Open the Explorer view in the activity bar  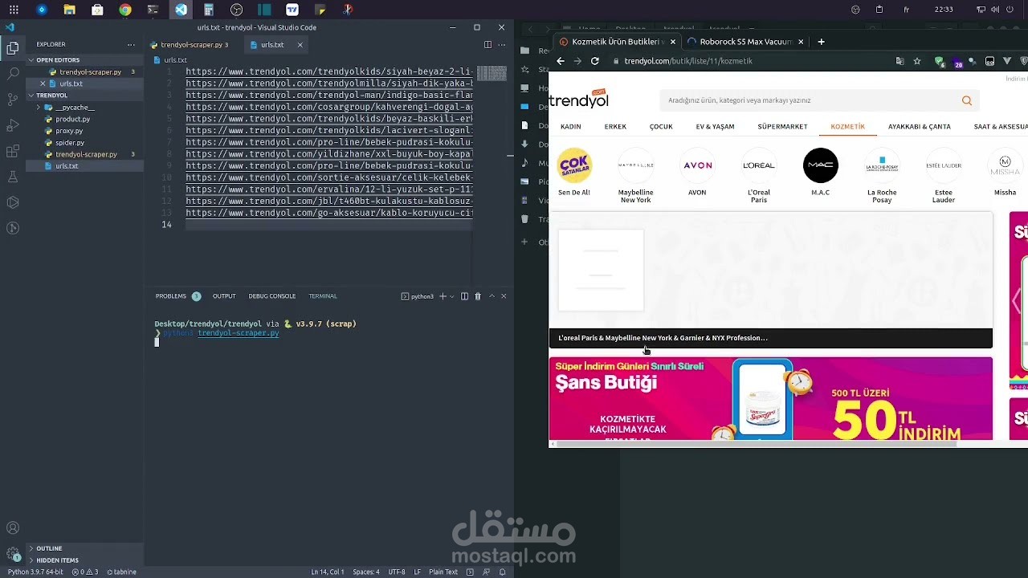pos(13,48)
